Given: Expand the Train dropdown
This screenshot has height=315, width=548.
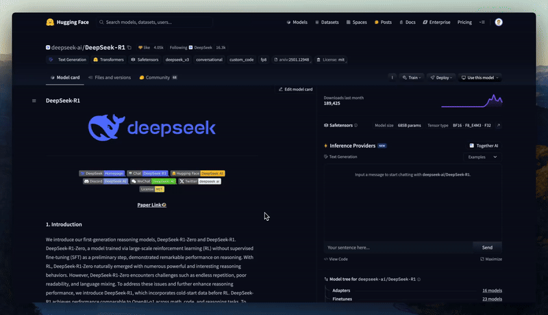Looking at the screenshot, I should point(412,78).
